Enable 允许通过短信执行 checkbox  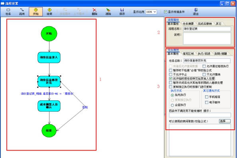204,66
